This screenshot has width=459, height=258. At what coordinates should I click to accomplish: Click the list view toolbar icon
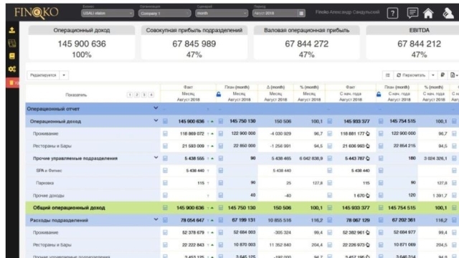(387, 75)
